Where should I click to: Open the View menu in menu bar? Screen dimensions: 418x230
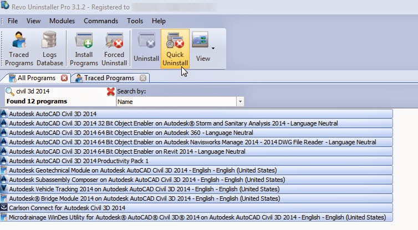click(x=33, y=21)
